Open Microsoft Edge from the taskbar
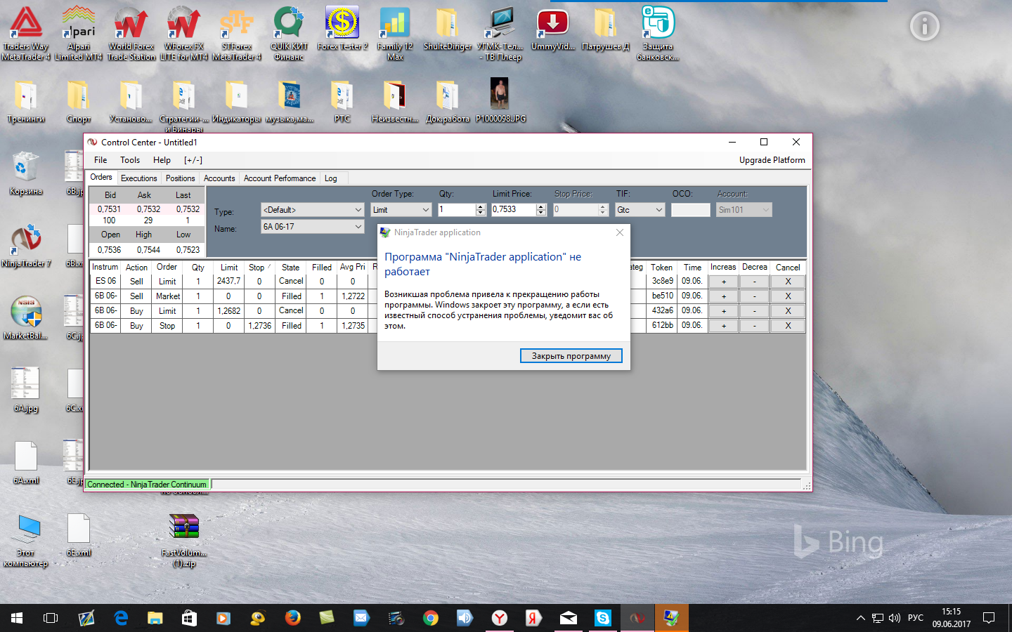1012x632 pixels. pos(121,618)
